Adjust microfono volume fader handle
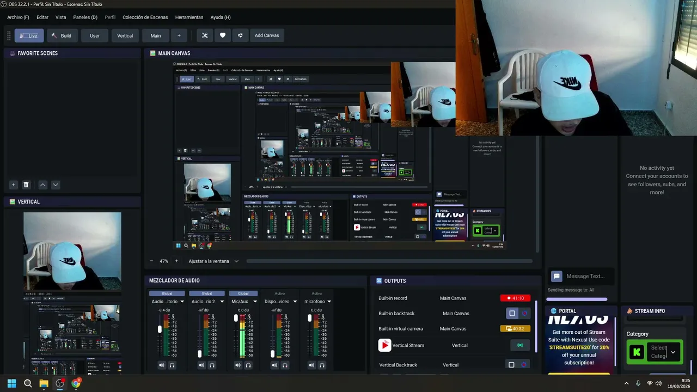This screenshot has height=392, width=697. point(309,318)
